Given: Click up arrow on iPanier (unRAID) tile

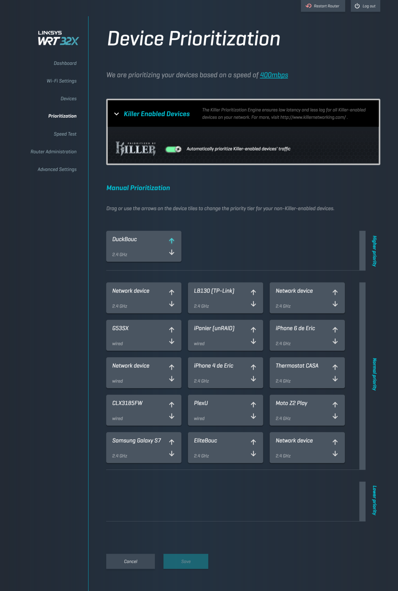Looking at the screenshot, I should tap(253, 330).
